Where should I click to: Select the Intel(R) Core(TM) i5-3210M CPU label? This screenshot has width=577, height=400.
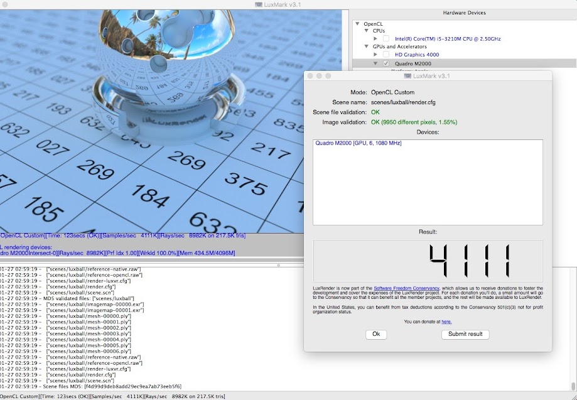coord(448,38)
